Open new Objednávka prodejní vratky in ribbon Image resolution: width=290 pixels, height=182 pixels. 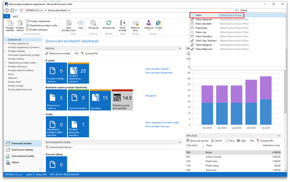(42, 25)
